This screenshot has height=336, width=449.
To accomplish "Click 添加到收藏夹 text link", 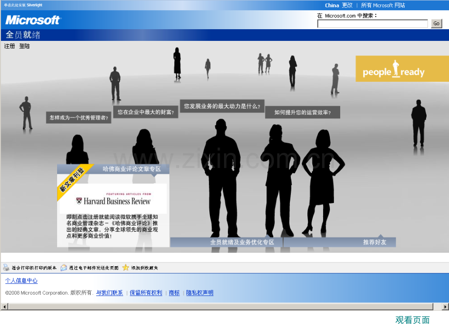I will pos(144,268).
